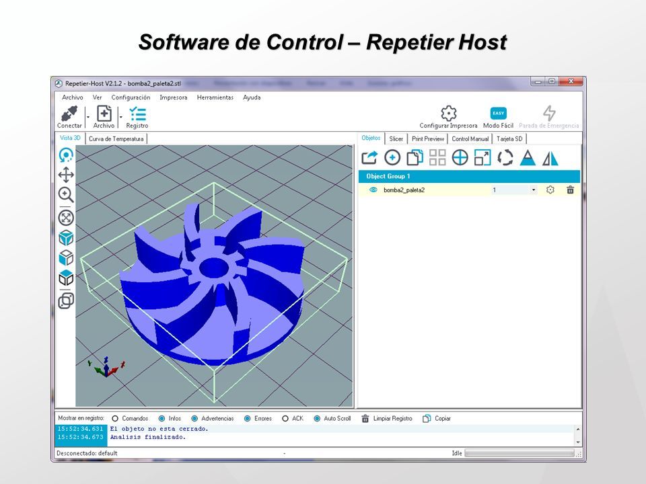Image resolution: width=646 pixels, height=484 pixels.
Task: Open the Archivo menu
Action: [73, 97]
